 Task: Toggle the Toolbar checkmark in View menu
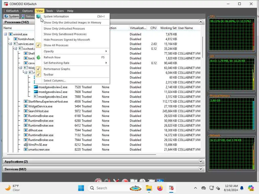[38, 75]
